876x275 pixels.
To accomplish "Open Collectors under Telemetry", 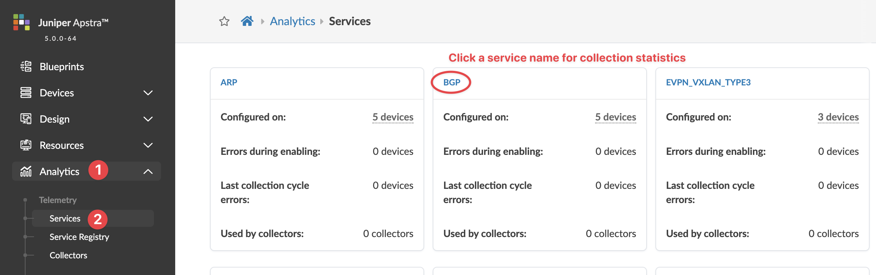I will click(68, 255).
